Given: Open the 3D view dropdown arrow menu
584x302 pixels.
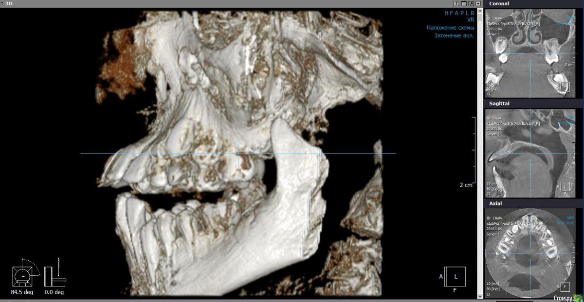Looking at the screenshot, I should click(x=478, y=3).
